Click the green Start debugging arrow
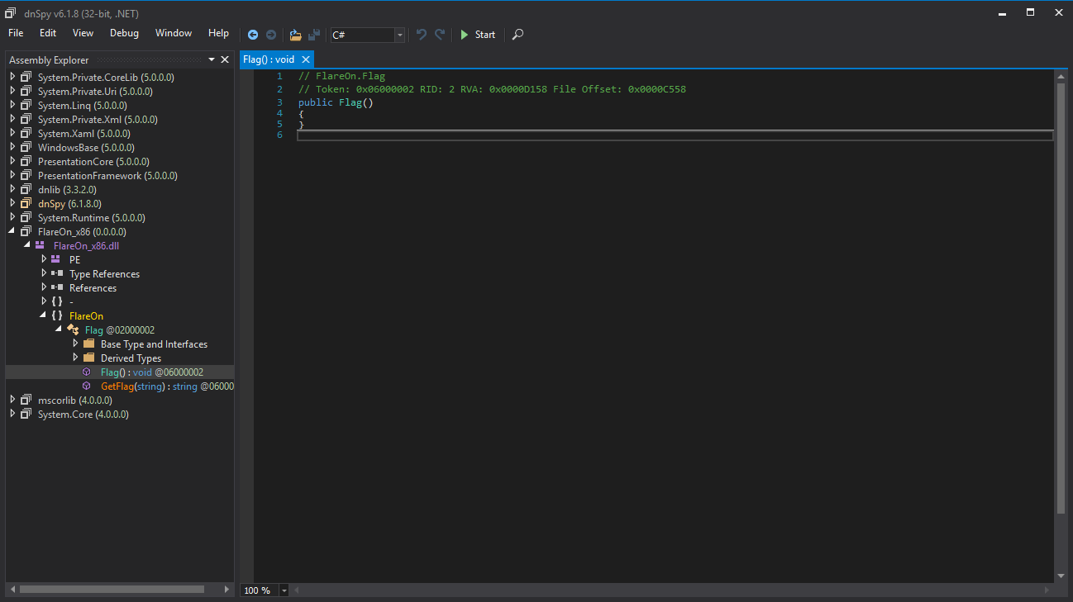 (x=464, y=35)
